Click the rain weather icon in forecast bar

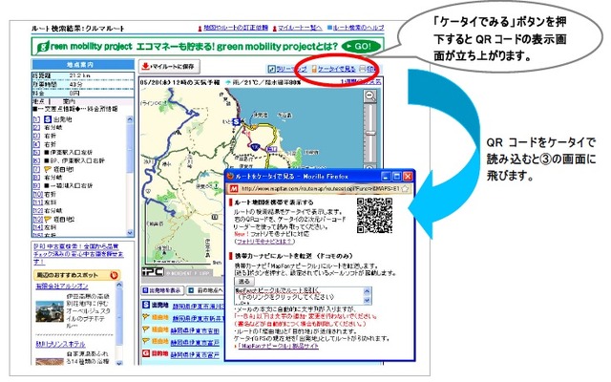click(228, 82)
